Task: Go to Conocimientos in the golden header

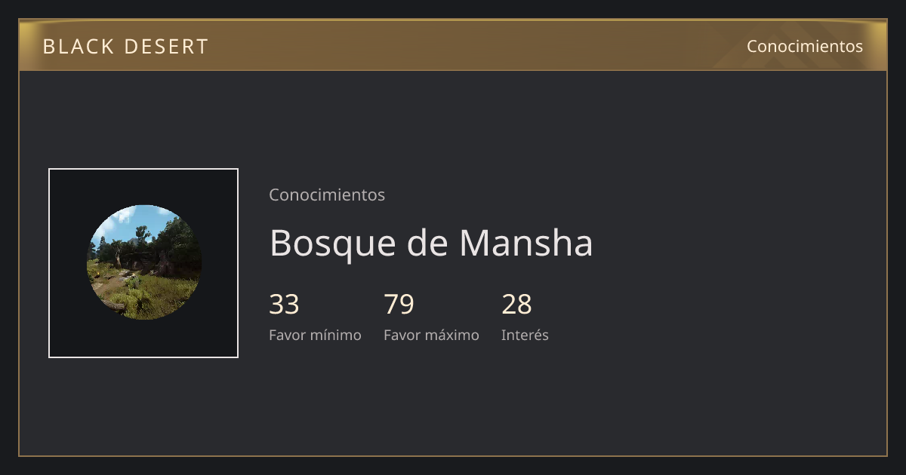Action: (x=805, y=46)
